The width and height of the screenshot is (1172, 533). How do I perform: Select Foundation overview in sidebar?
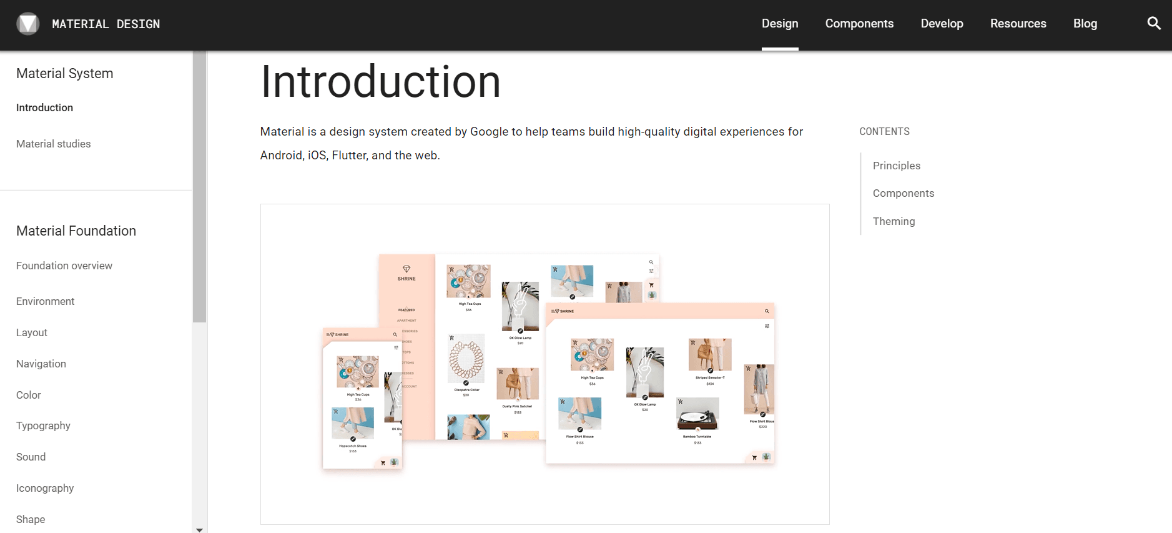[x=64, y=266]
